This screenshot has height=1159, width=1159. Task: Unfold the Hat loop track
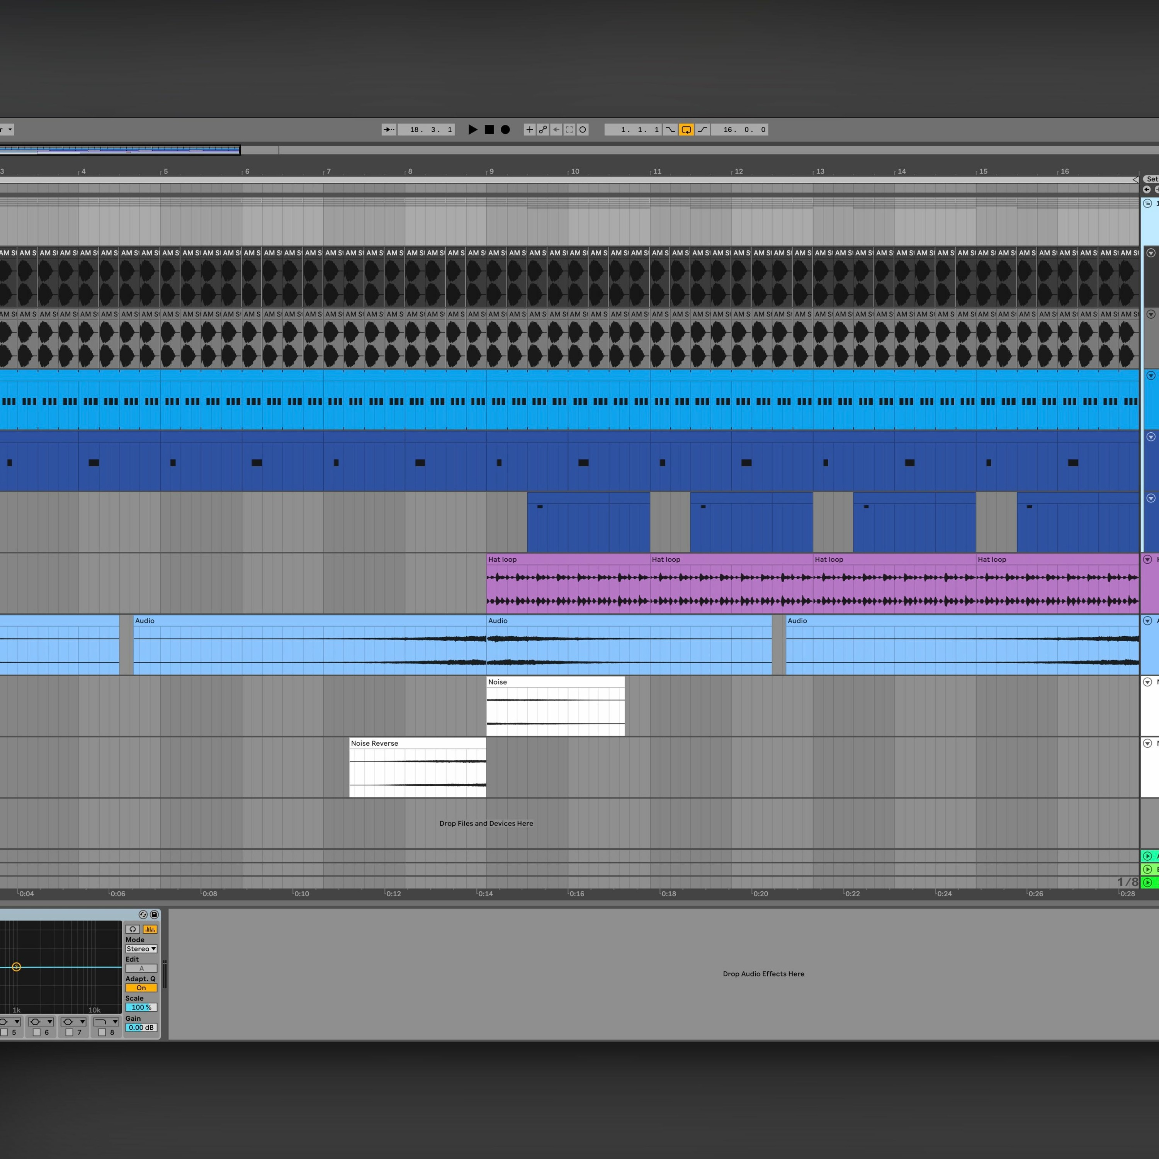[x=1147, y=559]
